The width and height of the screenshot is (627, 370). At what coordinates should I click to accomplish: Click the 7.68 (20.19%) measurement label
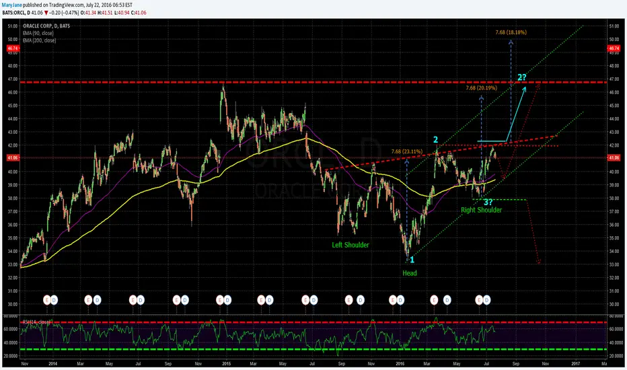pyautogui.click(x=482, y=88)
